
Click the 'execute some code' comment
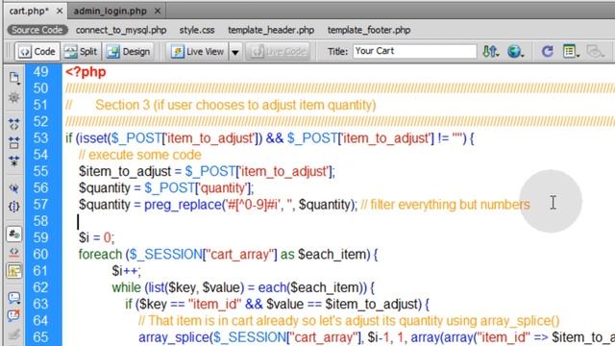click(139, 155)
